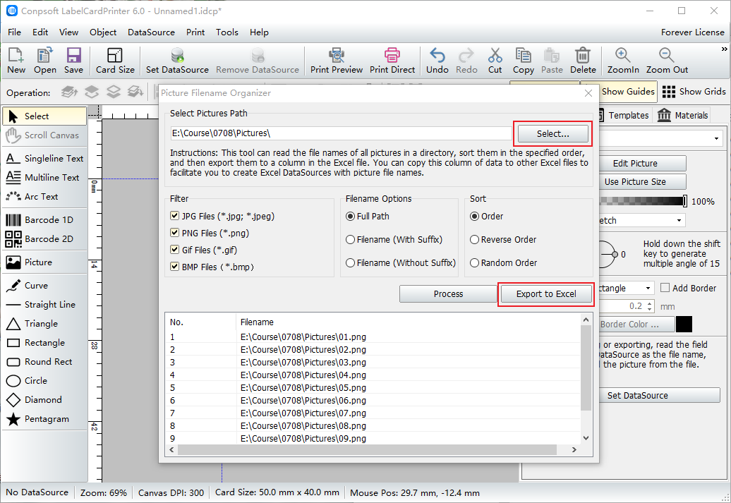The width and height of the screenshot is (731, 503).
Task: Open a file using toolbar Open icon
Action: [44, 61]
